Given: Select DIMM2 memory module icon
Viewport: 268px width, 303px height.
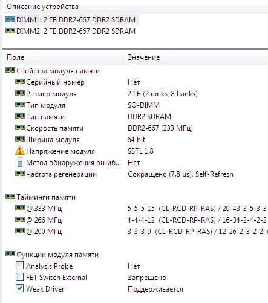Looking at the screenshot, I should point(10,31).
